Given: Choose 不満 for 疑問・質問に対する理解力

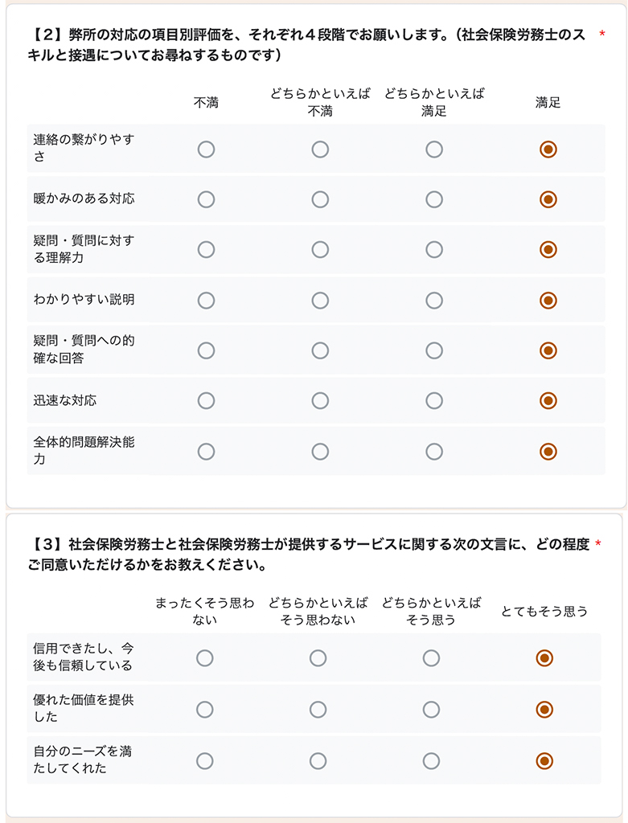Looking at the screenshot, I should 206,250.
